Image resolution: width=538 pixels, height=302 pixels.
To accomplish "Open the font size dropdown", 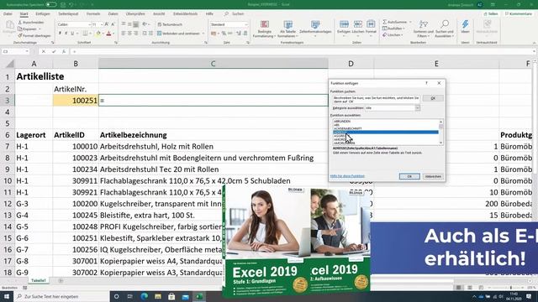I will (x=102, y=24).
